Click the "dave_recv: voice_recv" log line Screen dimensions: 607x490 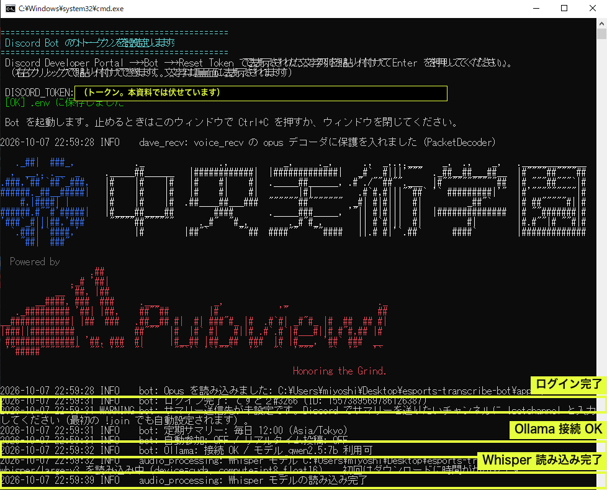248,143
